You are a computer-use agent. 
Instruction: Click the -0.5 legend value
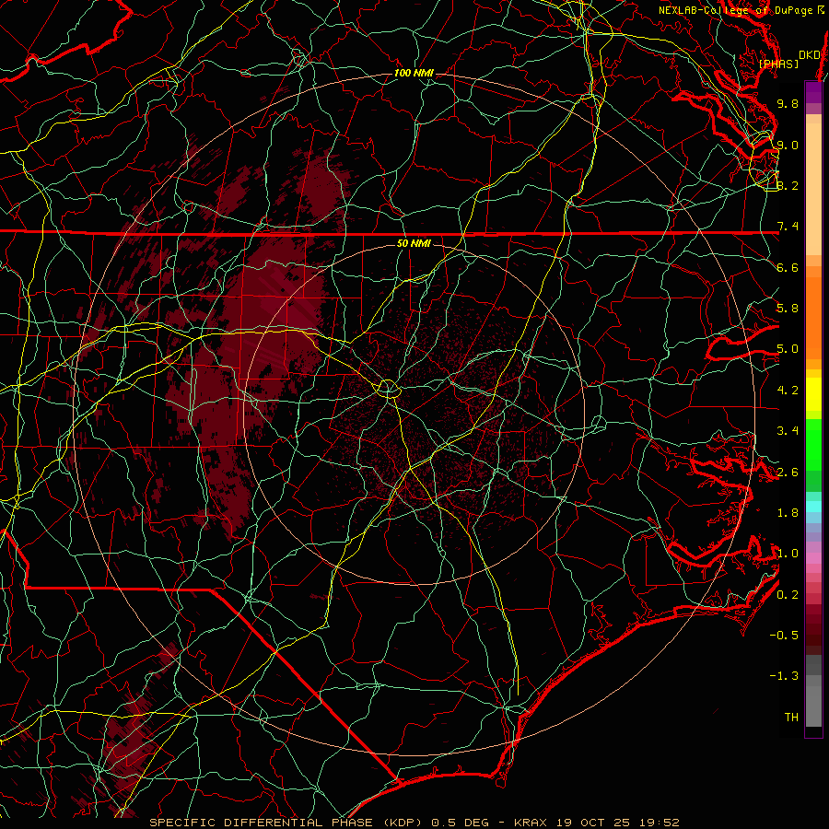[x=784, y=636]
